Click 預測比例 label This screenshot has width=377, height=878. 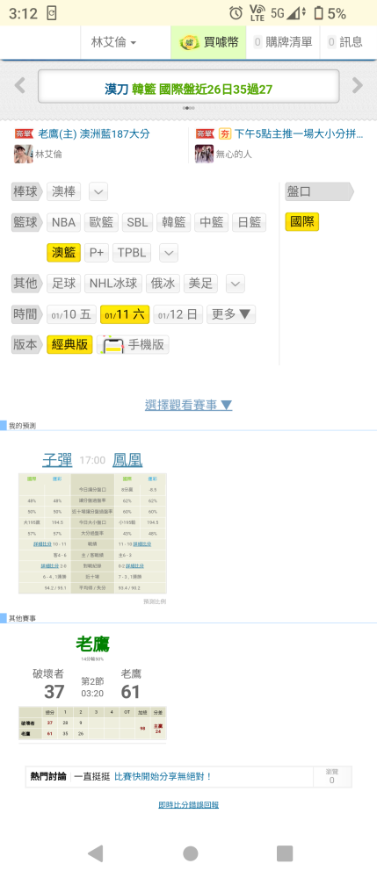point(155,601)
